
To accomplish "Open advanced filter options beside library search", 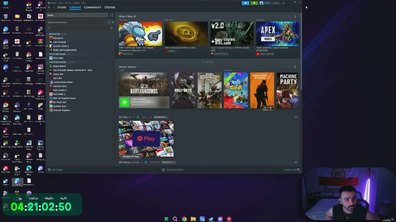I will click(111, 28).
